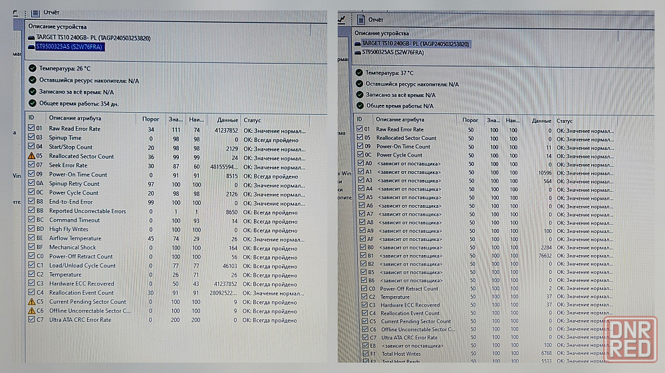
Task: Click drive icon of highlighted TARGET TS10 entry
Action: click(358, 44)
